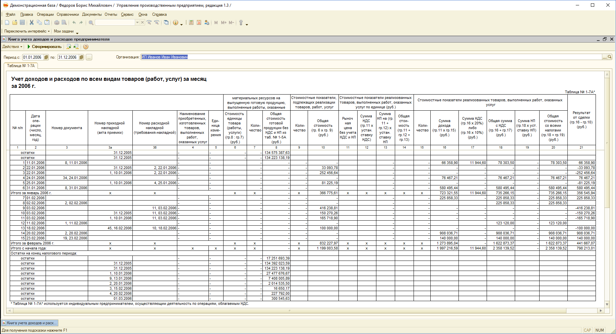Click horizontal scrollbar right arrow
Viewport: 616px width, 334px height.
(601, 311)
